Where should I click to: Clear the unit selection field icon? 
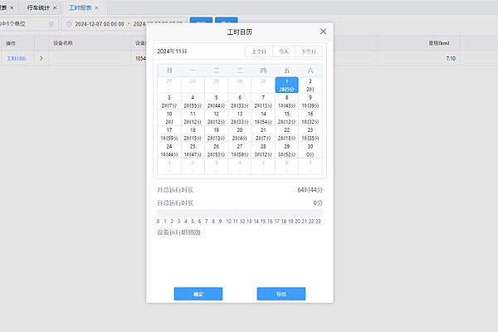click(x=51, y=23)
